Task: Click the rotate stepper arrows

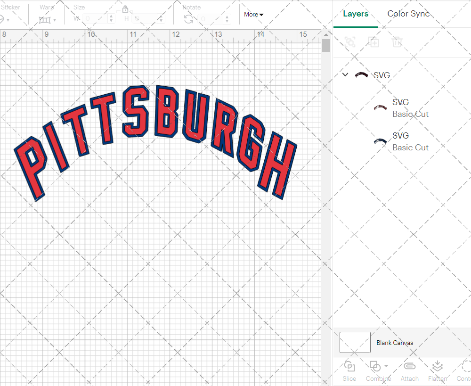Action: coord(227,19)
